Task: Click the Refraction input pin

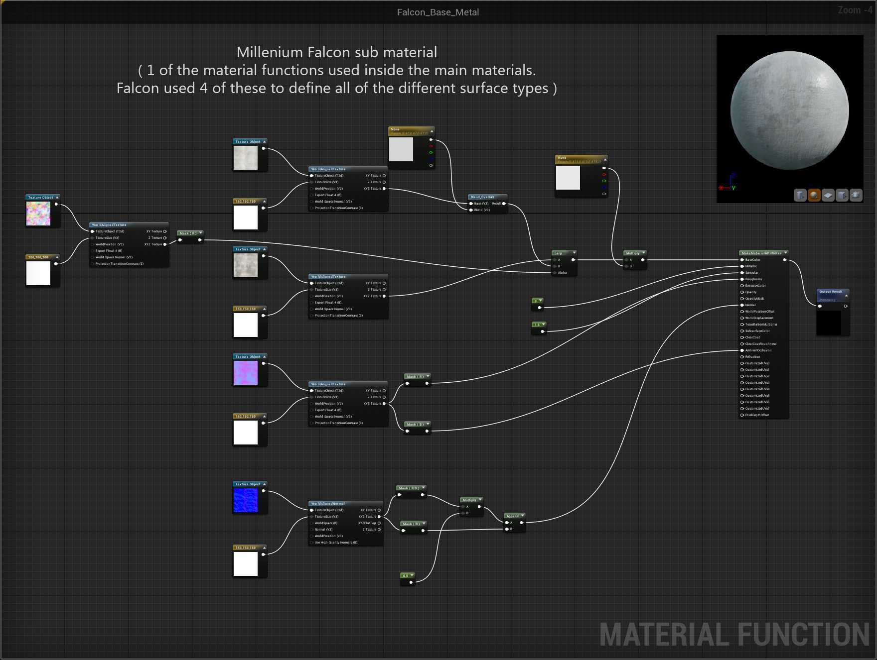Action: 742,357
